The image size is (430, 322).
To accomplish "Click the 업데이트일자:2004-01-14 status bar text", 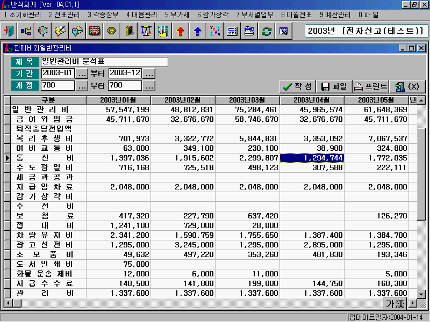I will pos(386,318).
